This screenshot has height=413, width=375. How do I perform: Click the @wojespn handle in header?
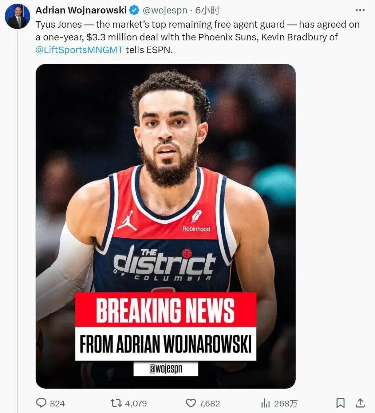click(x=165, y=10)
